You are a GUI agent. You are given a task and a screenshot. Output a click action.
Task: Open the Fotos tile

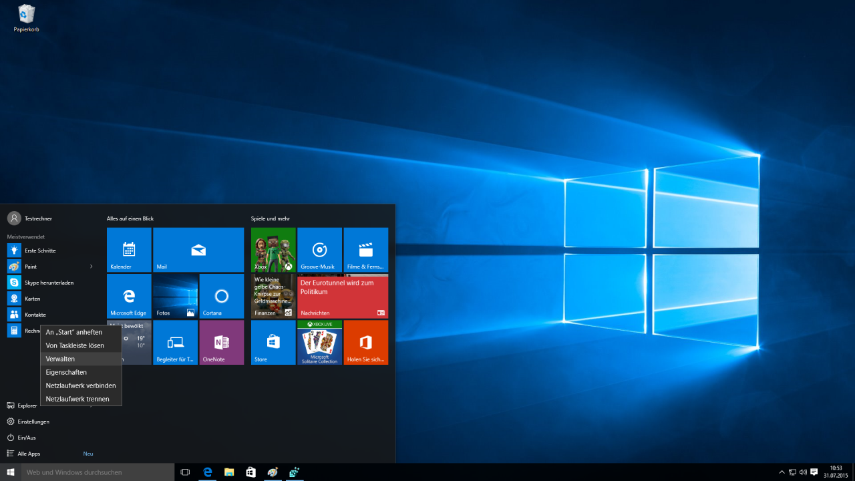point(175,296)
